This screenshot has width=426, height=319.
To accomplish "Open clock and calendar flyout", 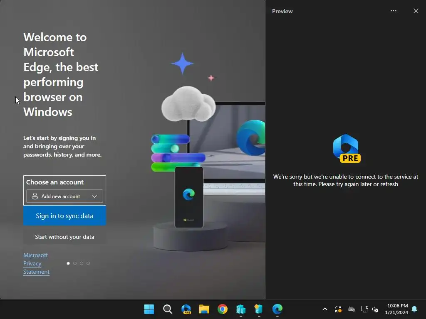I will coord(396,309).
